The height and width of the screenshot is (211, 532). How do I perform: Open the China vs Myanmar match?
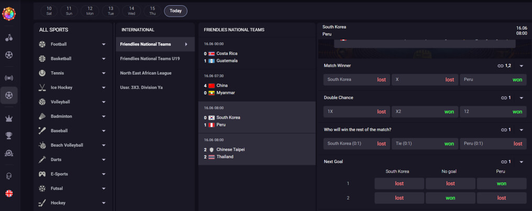[257, 86]
